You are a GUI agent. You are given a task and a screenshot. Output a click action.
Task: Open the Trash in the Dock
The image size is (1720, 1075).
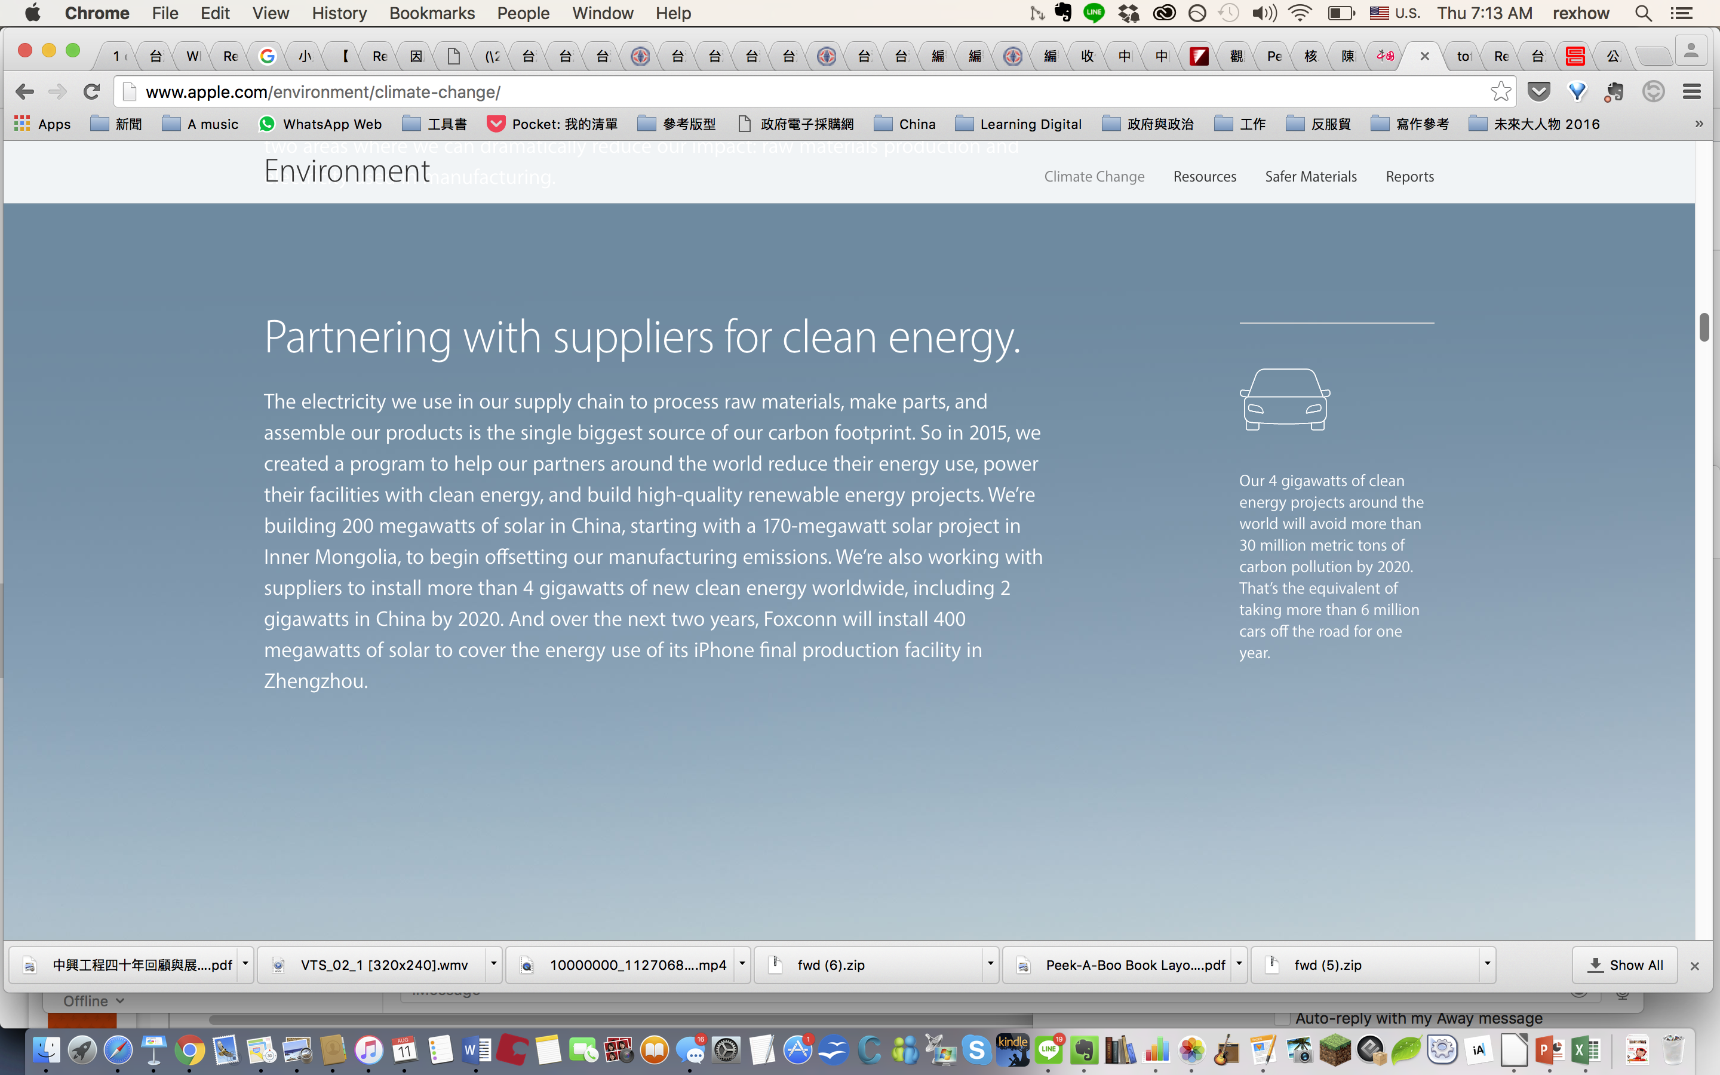pyautogui.click(x=1674, y=1050)
